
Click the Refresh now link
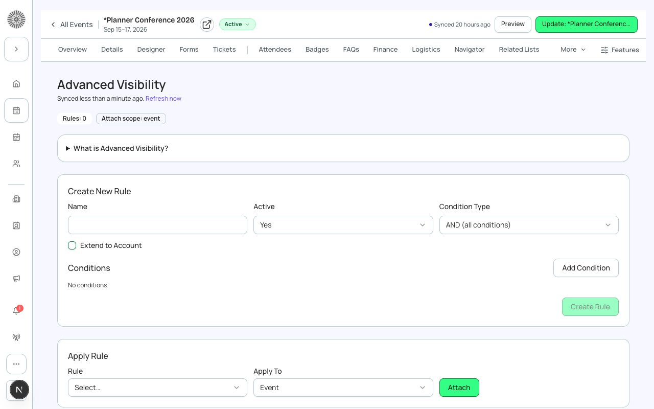[163, 99]
